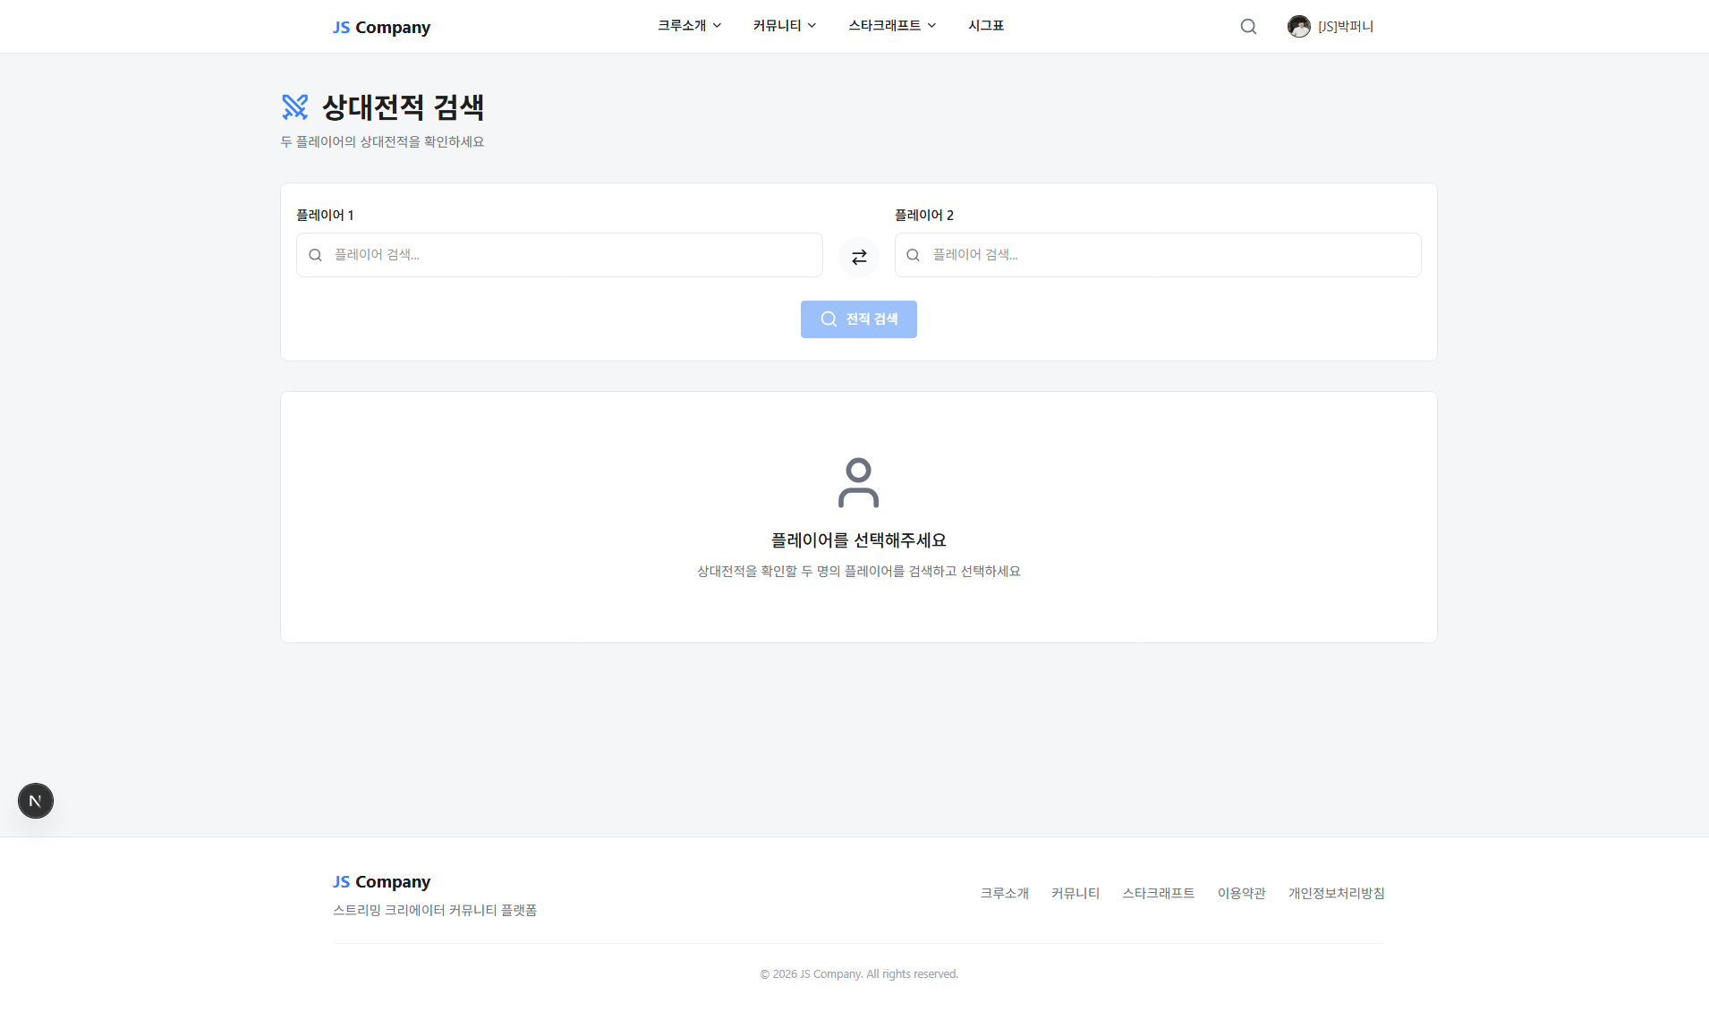This screenshot has width=1709, height=1011.
Task: Click the swap players arrows icon
Action: 859,258
